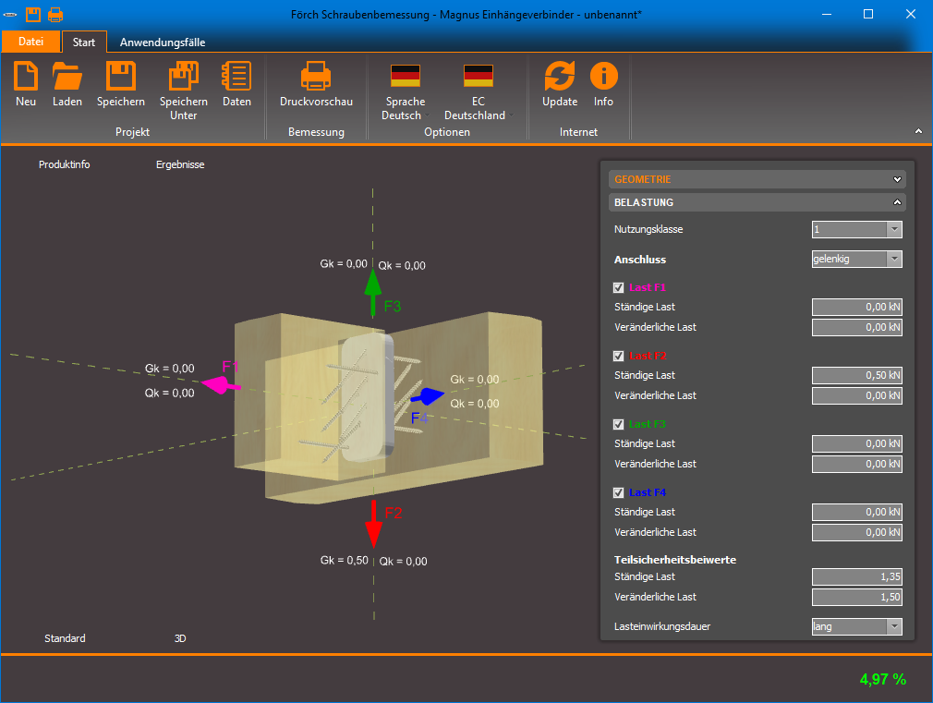
Task: Toggle the Last F2 checkbox
Action: (618, 356)
